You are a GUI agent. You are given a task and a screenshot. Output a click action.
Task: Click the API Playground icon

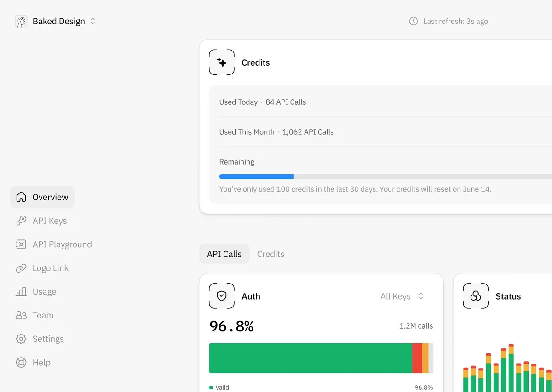tap(21, 244)
